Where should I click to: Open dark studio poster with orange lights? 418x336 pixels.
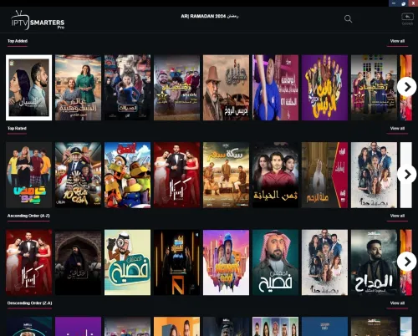[177, 262]
